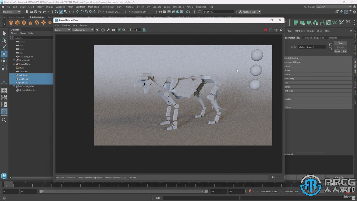This screenshot has height=201, width=357.
Task: Open the ShotcamShape camera dropdown
Action: (x=83, y=30)
